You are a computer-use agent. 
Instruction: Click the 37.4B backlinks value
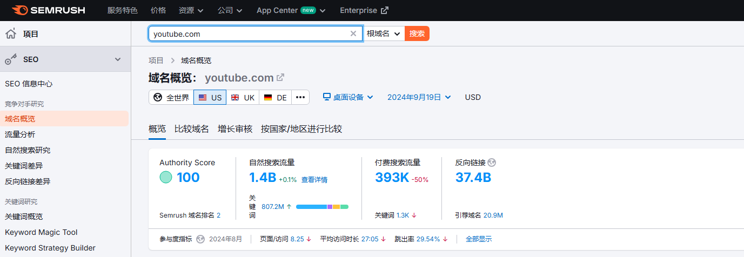point(473,177)
